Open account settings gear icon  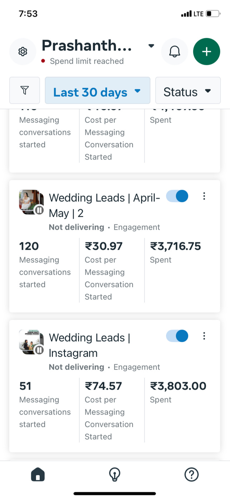pos(23,52)
